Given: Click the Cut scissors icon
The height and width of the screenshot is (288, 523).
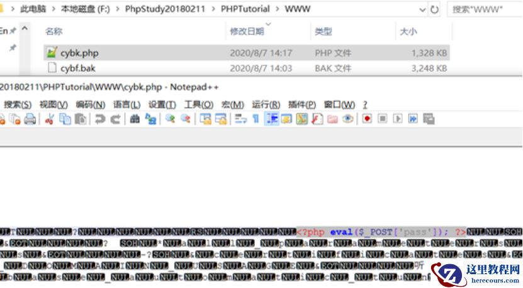Looking at the screenshot, I should (x=49, y=119).
